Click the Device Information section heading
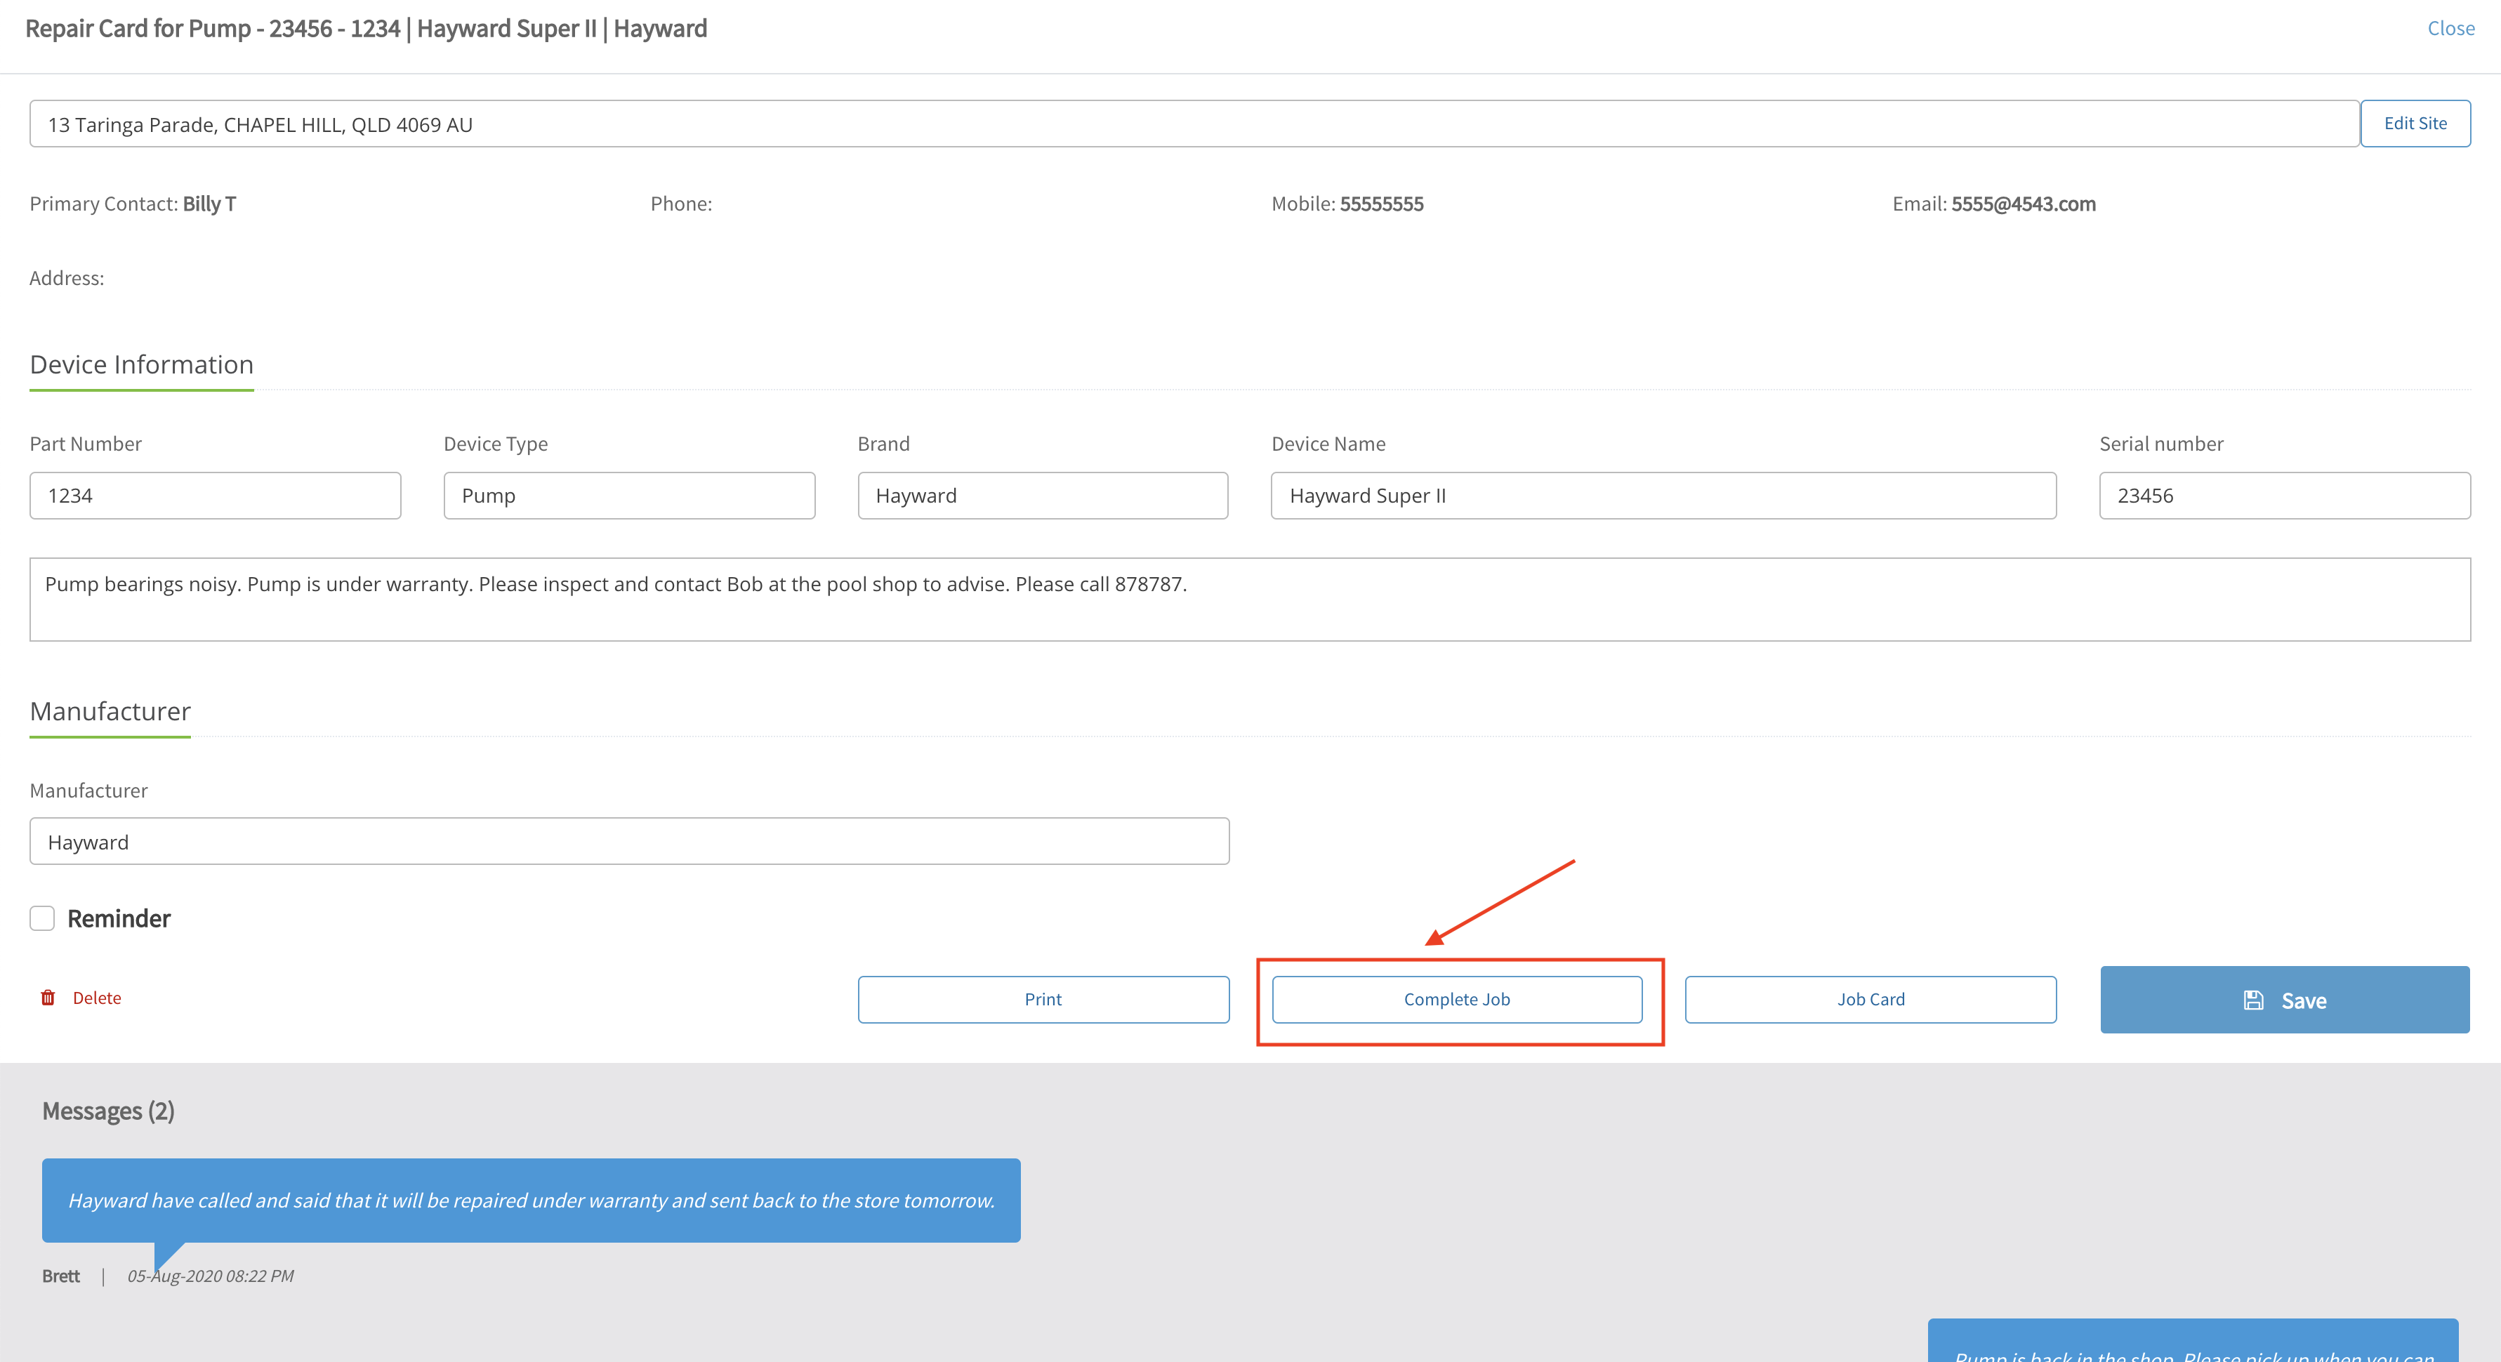The image size is (2501, 1362). pos(142,364)
